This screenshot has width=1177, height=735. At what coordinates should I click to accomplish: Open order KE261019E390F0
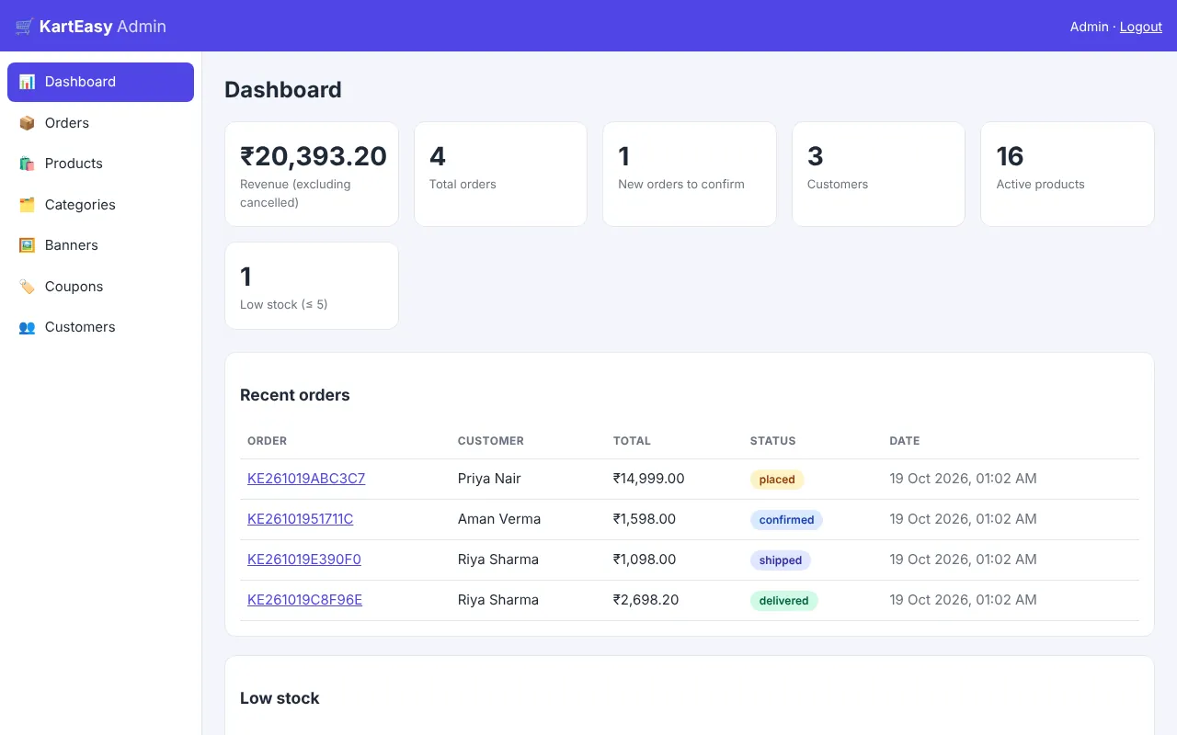point(304,560)
